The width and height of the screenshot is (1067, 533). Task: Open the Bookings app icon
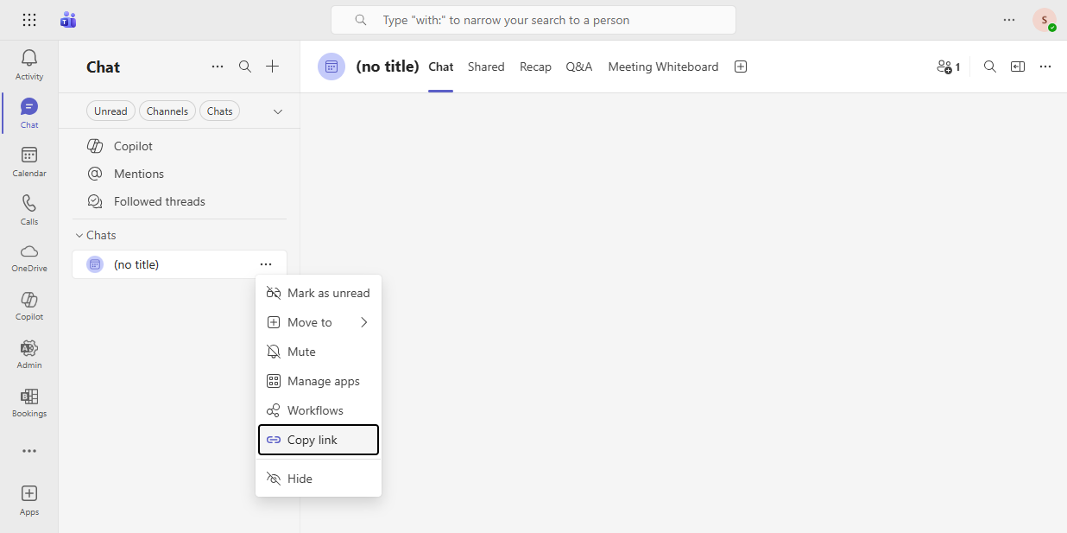click(29, 403)
